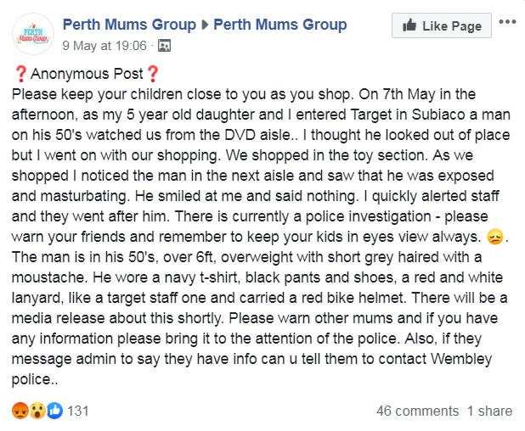The width and height of the screenshot is (525, 431).
Task: Click the wow reaction icon
Action: (x=37, y=411)
